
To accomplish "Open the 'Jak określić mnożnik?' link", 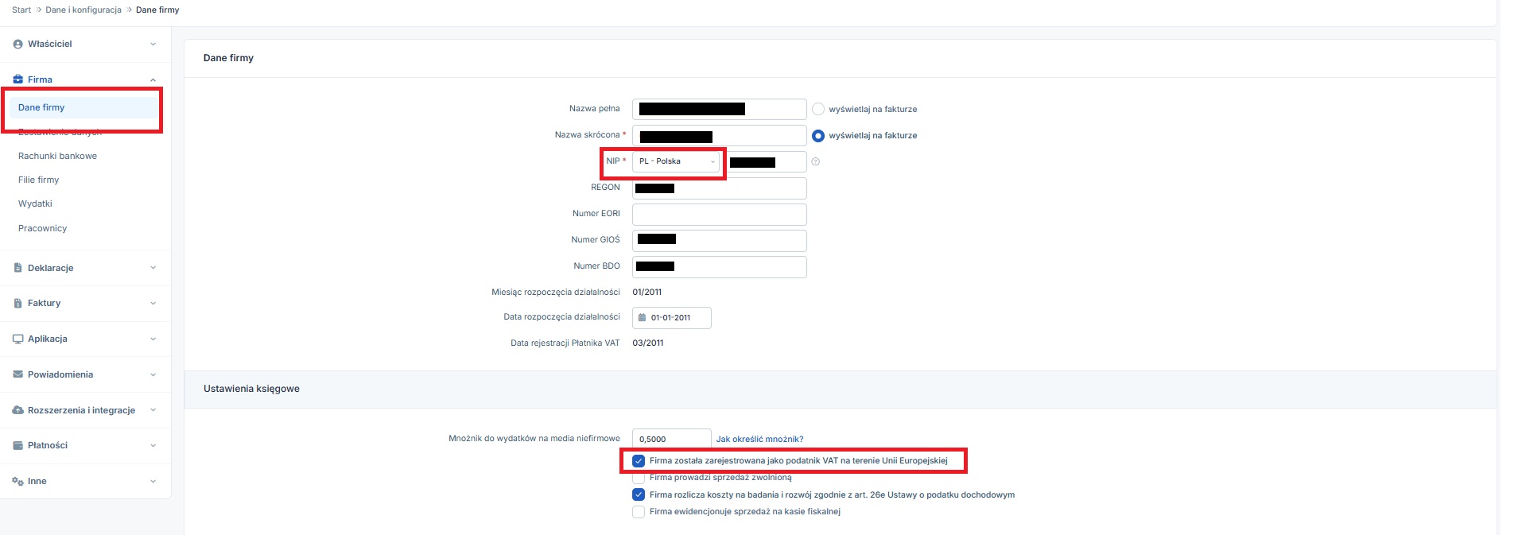I will pyautogui.click(x=759, y=439).
